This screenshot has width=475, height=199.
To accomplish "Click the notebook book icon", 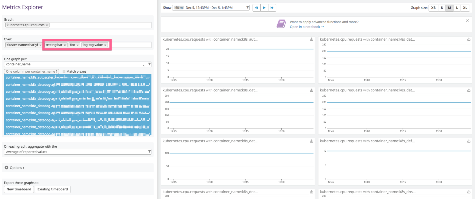I will tap(281, 24).
